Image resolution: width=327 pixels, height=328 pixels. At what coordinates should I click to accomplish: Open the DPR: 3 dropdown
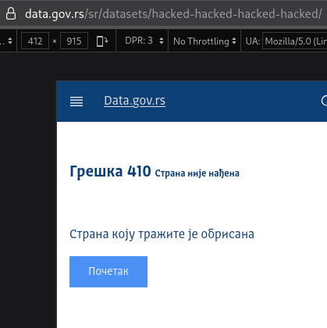144,41
